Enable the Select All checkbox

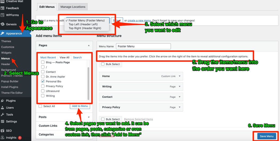click(x=40, y=106)
